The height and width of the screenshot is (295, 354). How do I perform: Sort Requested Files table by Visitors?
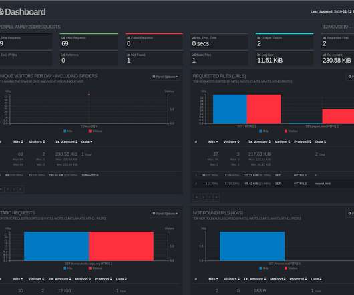point(231,142)
